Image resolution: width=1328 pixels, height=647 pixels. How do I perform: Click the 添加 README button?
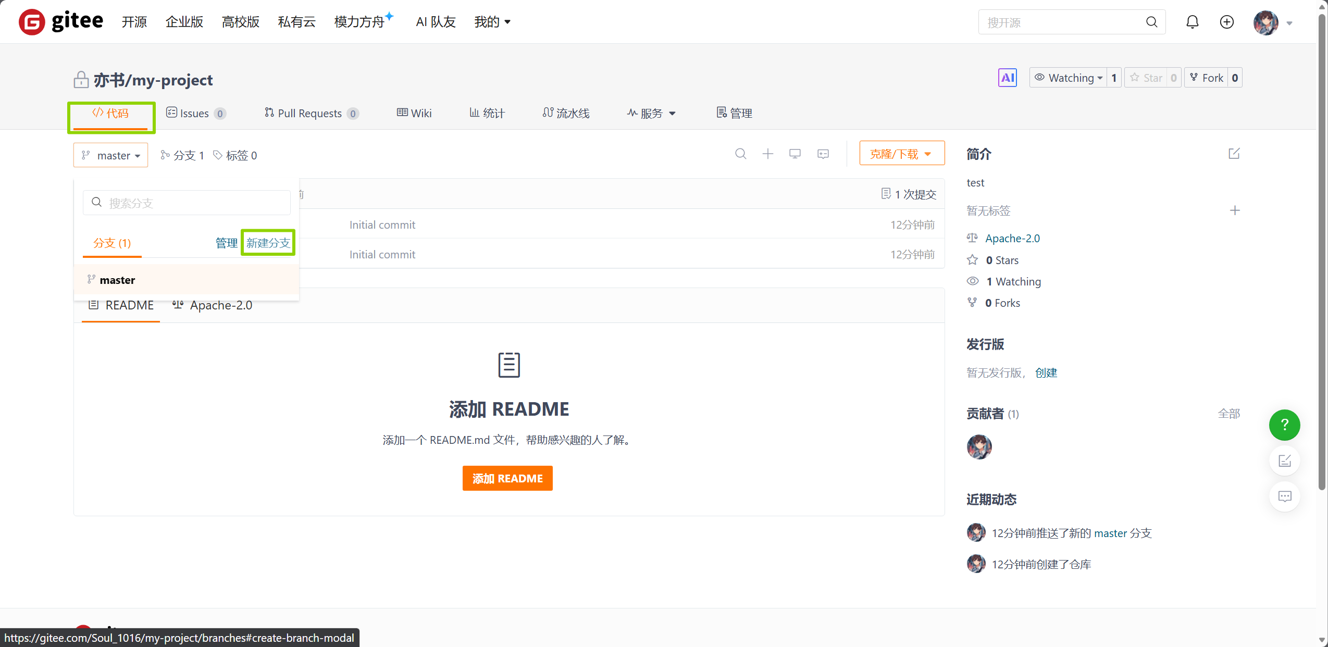click(507, 478)
